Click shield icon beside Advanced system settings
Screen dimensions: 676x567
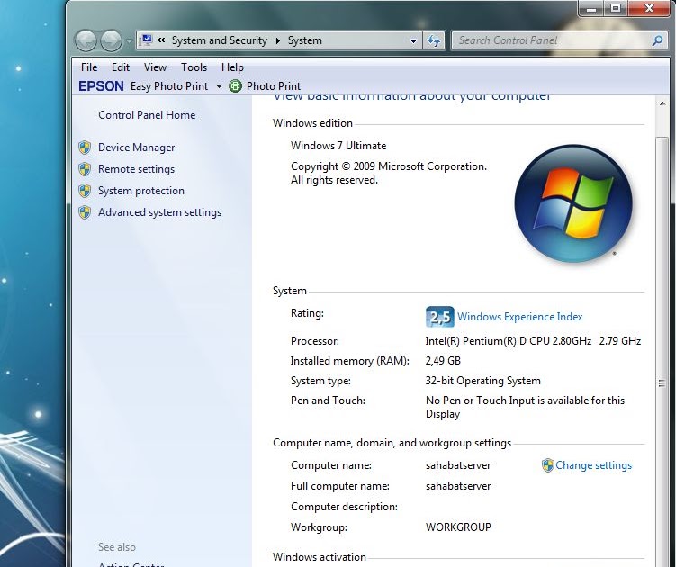[x=85, y=212]
